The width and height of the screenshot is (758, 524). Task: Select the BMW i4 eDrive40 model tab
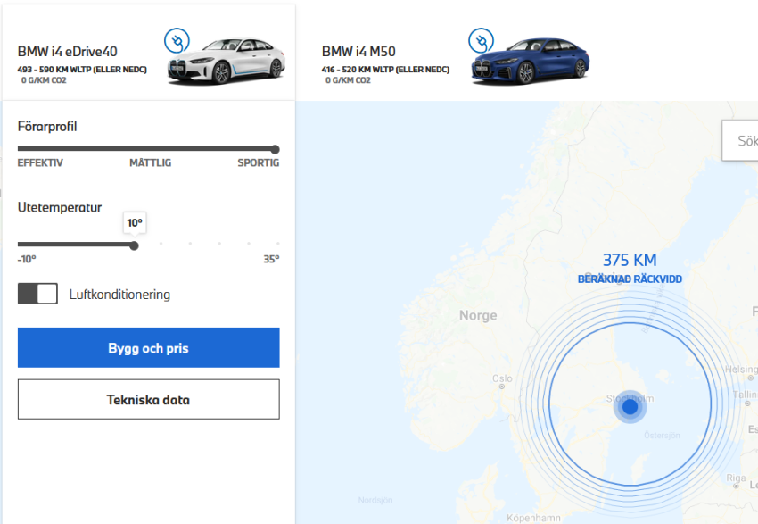(149, 53)
